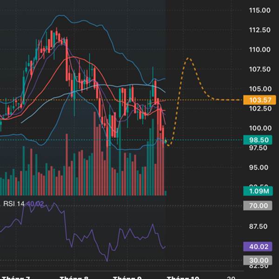Click the gray 30.00 RSI oversold label
The height and width of the screenshot is (279, 279).
(x=258, y=260)
